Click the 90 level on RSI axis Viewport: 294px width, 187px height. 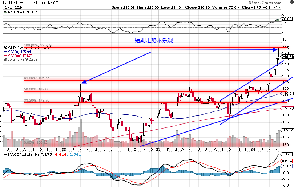pyautogui.click(x=284, y=15)
